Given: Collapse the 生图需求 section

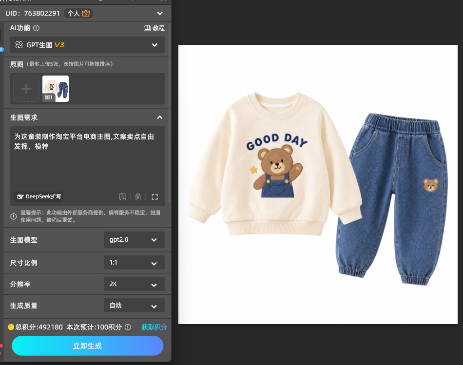Looking at the screenshot, I should point(160,117).
